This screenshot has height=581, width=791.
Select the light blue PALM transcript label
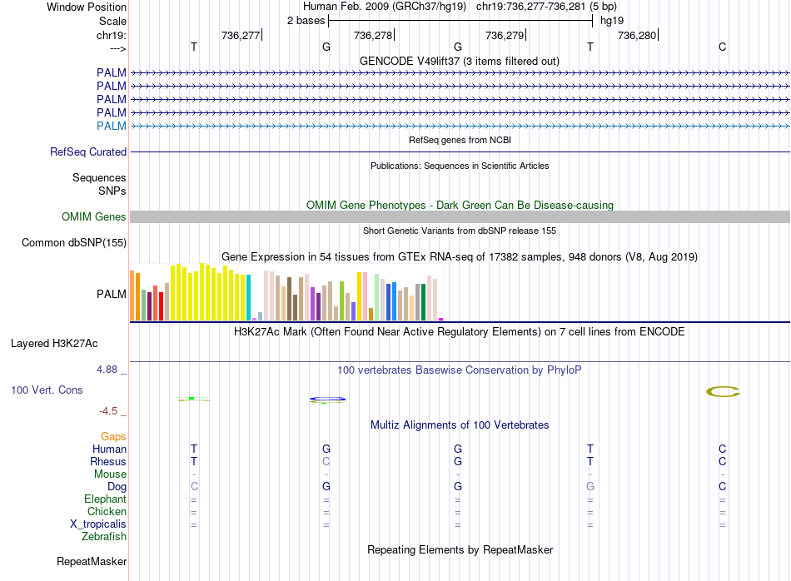111,126
